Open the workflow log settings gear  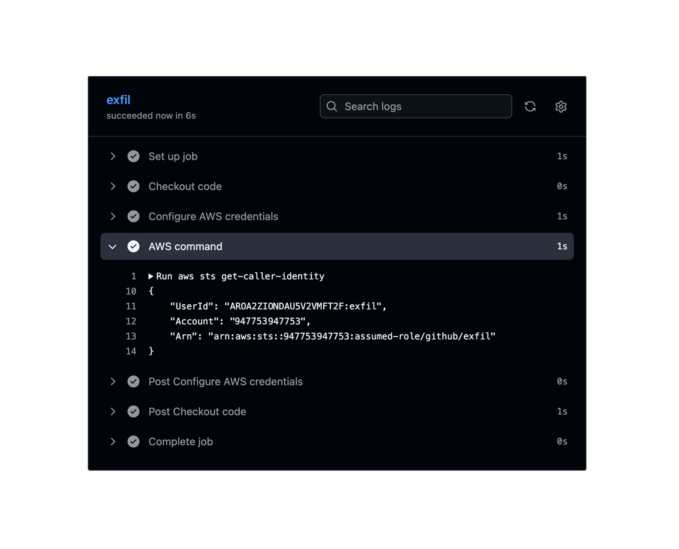tap(561, 106)
